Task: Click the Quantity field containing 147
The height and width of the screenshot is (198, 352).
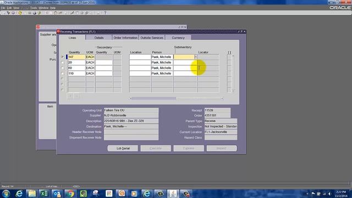Action: point(76,57)
